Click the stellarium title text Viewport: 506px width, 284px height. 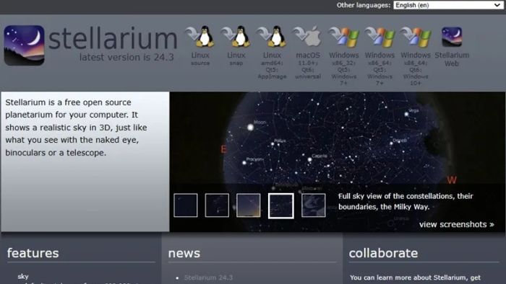113,39
